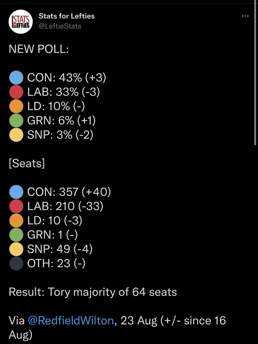The width and height of the screenshot is (258, 344).
Task: Click the yellow circle beside SNP: 49 seats
Action: coord(16,249)
